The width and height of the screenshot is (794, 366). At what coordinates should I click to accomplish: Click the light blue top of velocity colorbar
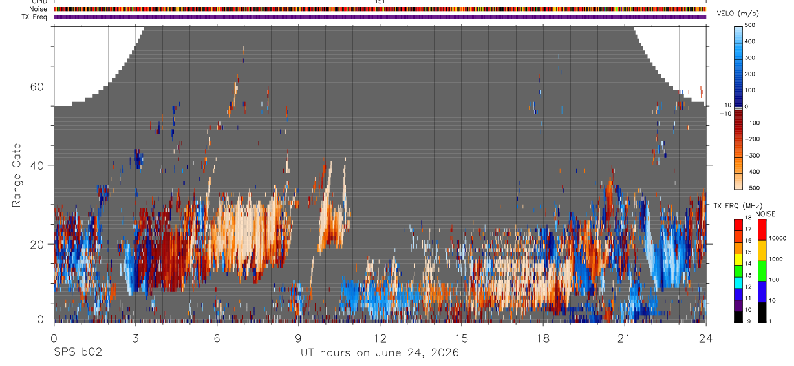coord(738,32)
